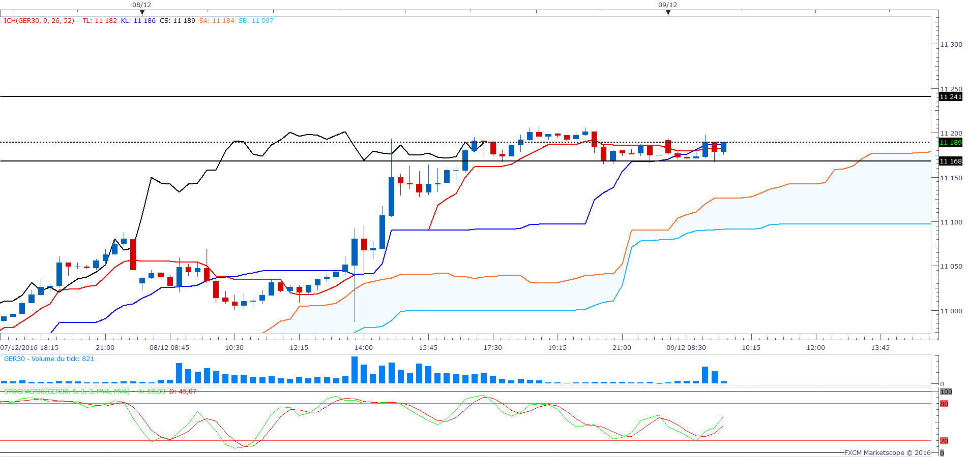Click the SB: 11 097 legend entry

[x=256, y=21]
